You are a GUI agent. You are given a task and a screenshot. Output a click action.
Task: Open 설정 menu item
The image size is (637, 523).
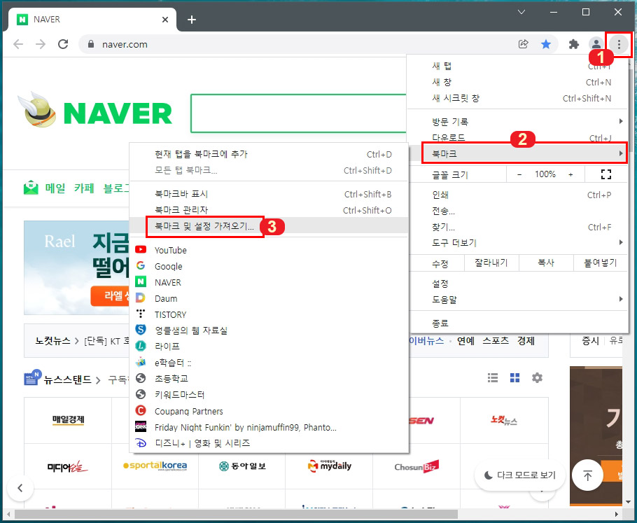(x=518, y=284)
